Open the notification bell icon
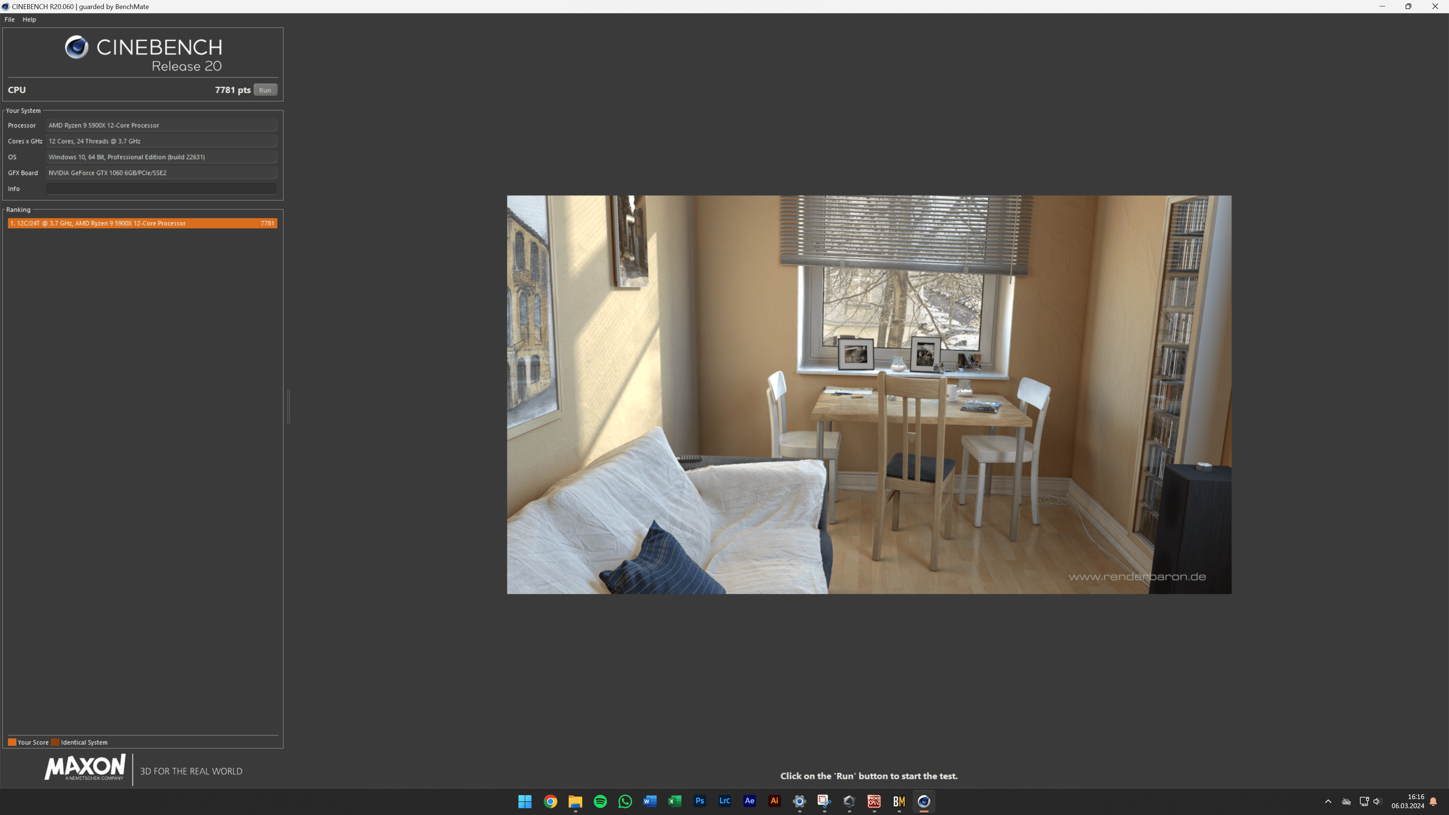This screenshot has height=815, width=1449. click(x=1433, y=801)
